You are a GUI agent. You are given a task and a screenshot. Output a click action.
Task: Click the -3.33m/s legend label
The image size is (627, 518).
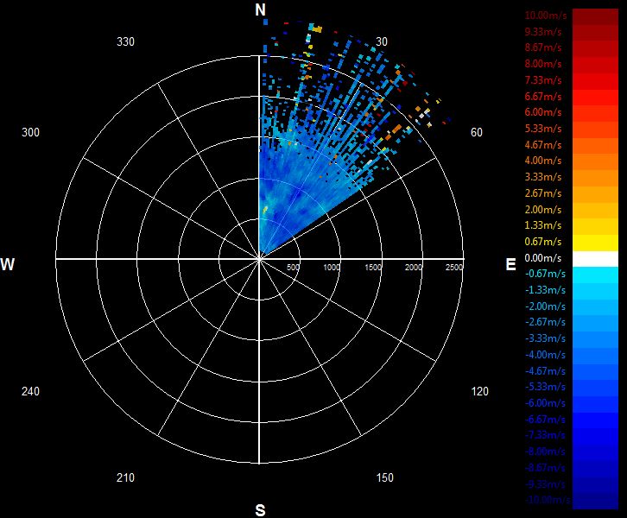545,338
